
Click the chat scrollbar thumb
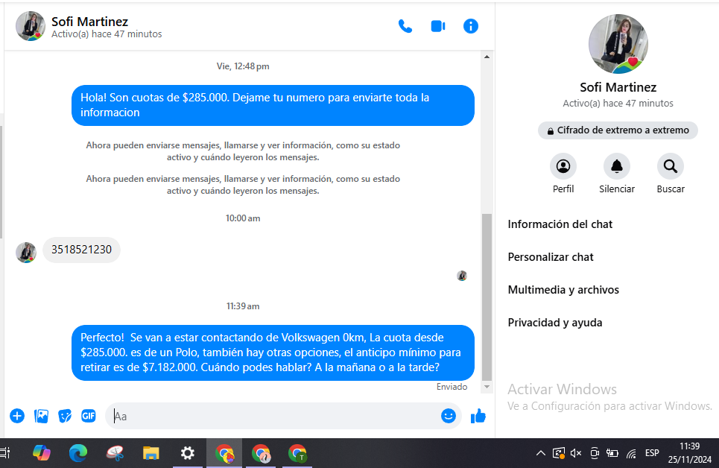[487, 297]
